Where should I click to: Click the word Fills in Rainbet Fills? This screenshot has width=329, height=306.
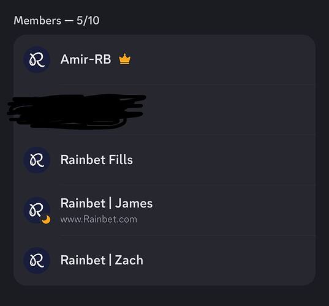(121, 160)
